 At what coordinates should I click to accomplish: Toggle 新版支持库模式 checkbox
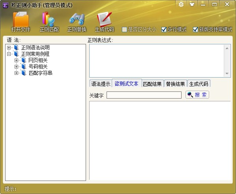(195, 29)
